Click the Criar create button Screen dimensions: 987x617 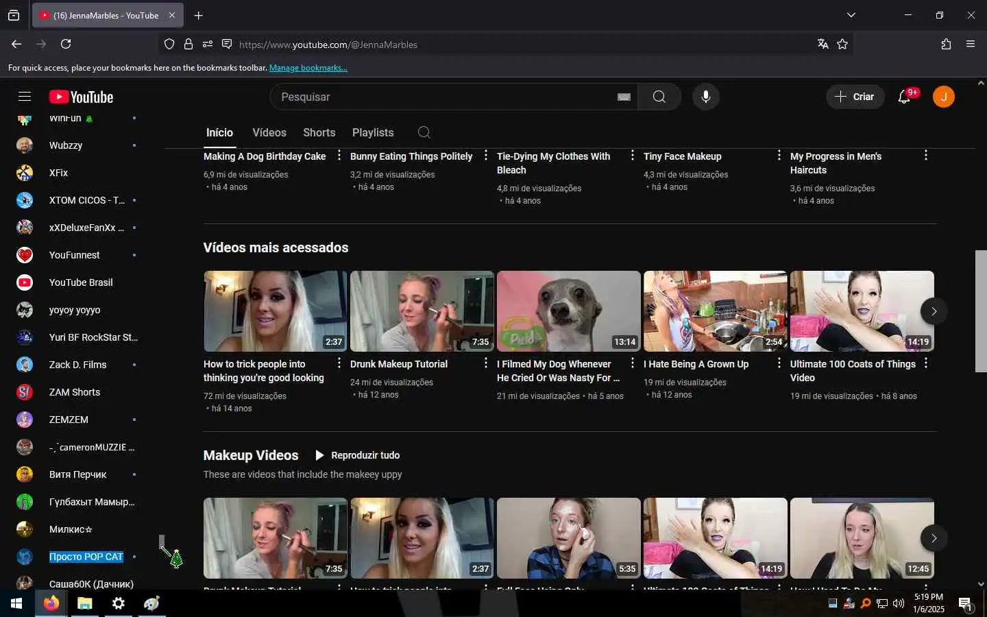point(855,97)
